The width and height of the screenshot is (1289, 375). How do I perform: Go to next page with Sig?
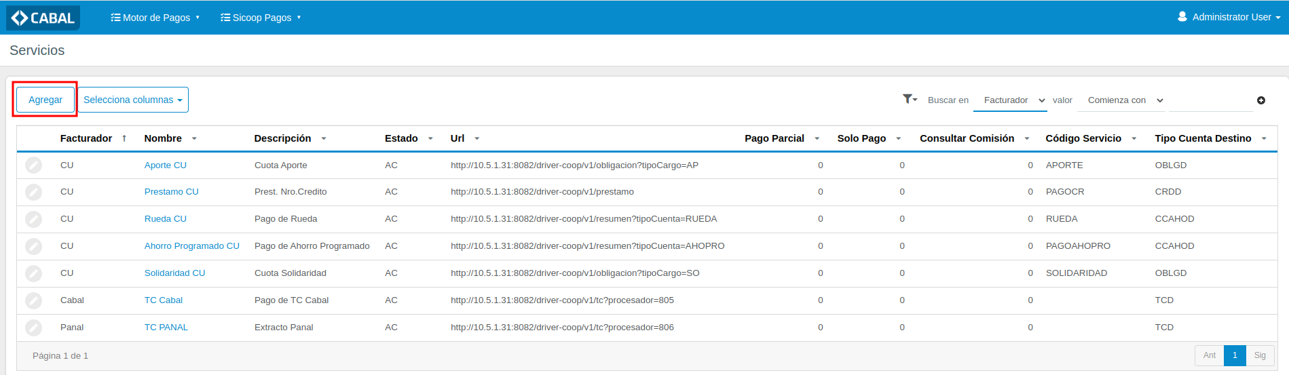pyautogui.click(x=1260, y=355)
